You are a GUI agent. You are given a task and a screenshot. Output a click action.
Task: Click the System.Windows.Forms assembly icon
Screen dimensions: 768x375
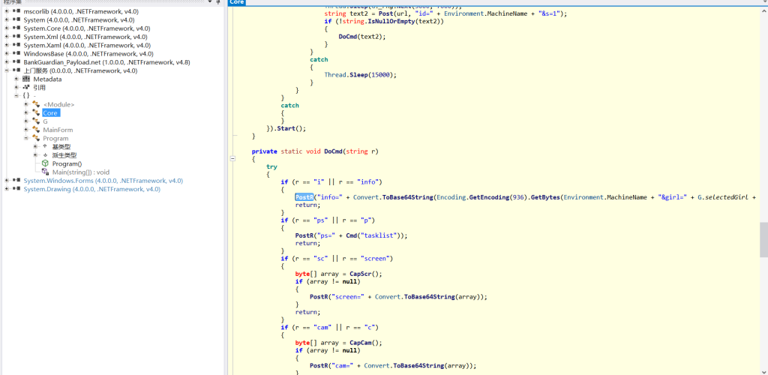click(x=16, y=180)
